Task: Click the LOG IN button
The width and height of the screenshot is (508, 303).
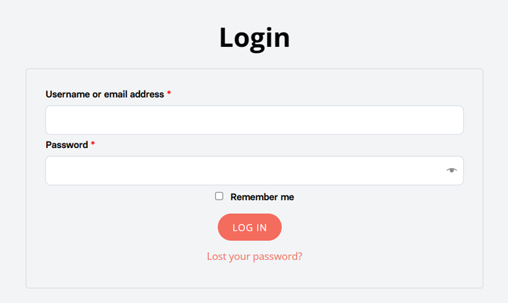Action: (249, 227)
